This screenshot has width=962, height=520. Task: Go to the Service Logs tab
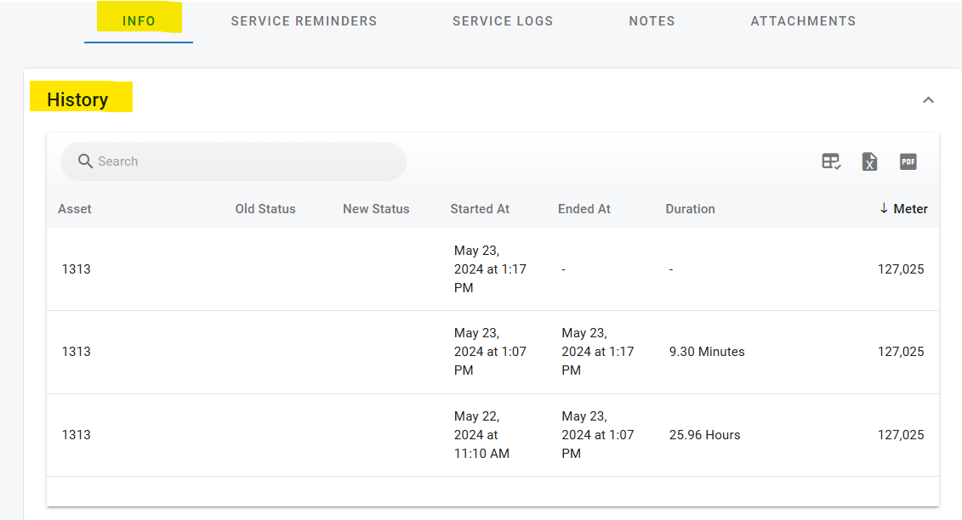503,21
